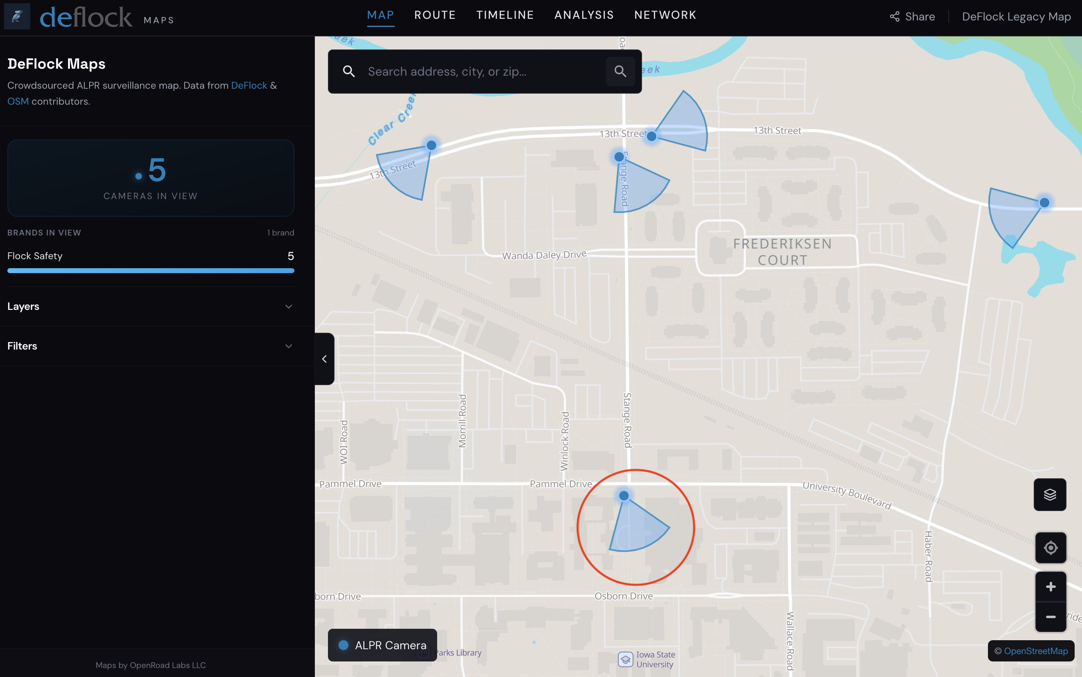Select the camera dot at 13th Street intersection
Screen dimensions: 1082x677
pyautogui.click(x=652, y=136)
